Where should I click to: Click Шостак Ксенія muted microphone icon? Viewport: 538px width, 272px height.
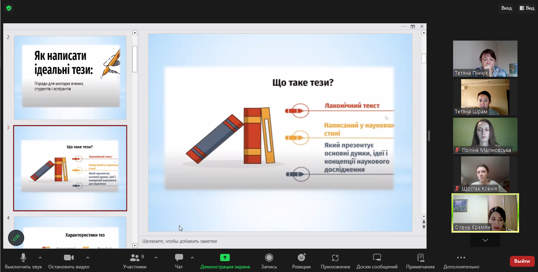coord(457,188)
